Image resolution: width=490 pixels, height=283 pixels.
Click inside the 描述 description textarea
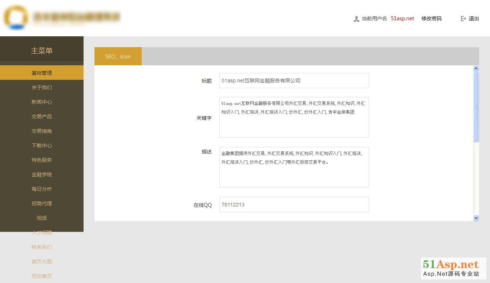coord(294,174)
